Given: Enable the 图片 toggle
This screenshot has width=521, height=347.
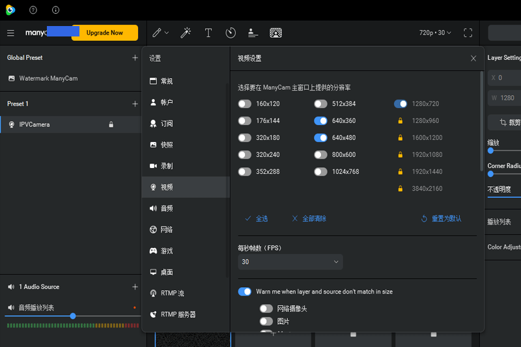Looking at the screenshot, I should [266, 322].
